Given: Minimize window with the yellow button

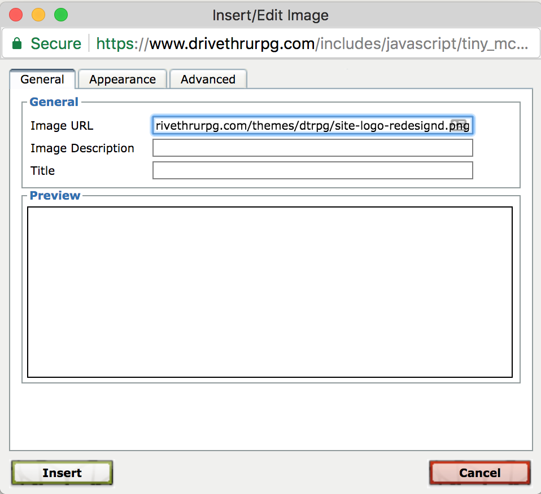Looking at the screenshot, I should 38,15.
